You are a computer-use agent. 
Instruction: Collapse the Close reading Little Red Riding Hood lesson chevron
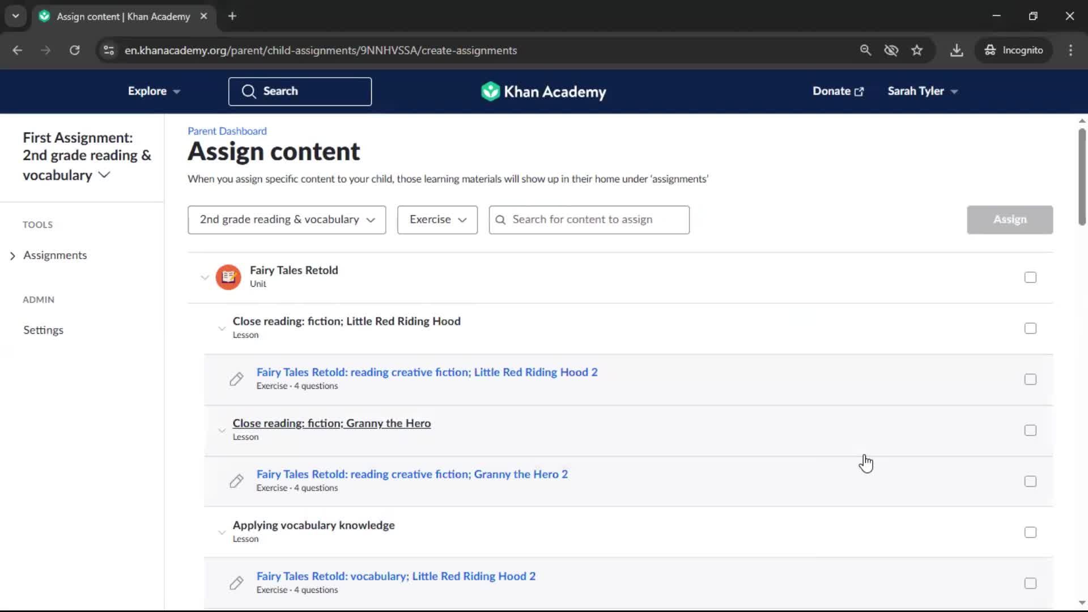coord(222,329)
